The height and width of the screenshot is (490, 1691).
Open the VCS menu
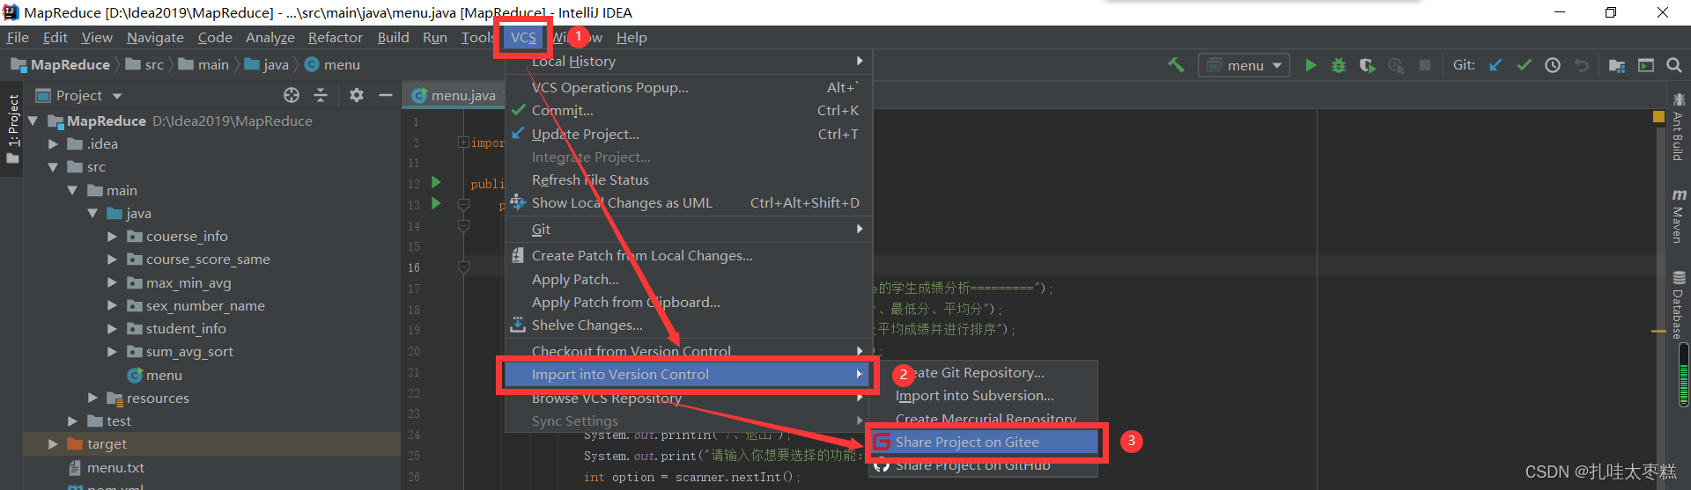pyautogui.click(x=523, y=37)
